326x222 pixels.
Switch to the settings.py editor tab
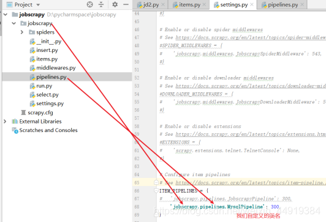pos(234,4)
